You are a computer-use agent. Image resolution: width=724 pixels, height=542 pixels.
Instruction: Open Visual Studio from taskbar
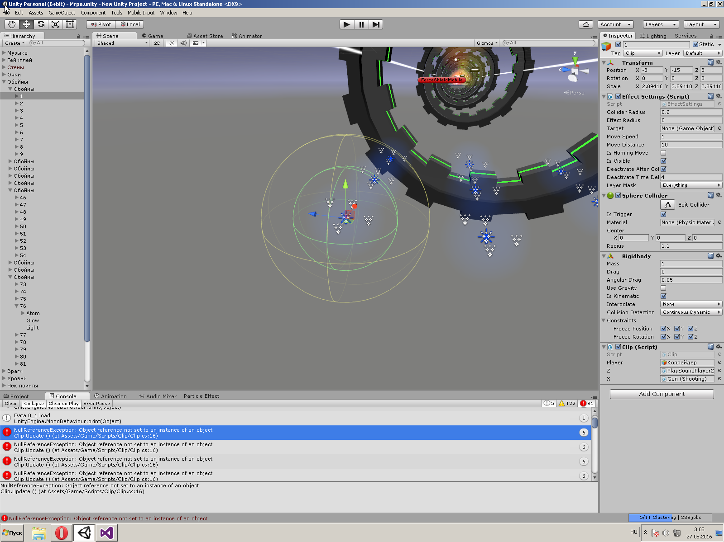[x=107, y=533]
